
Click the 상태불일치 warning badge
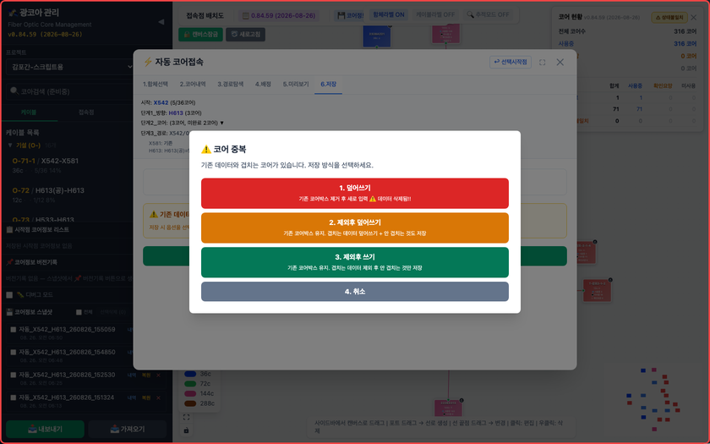pyautogui.click(x=669, y=17)
